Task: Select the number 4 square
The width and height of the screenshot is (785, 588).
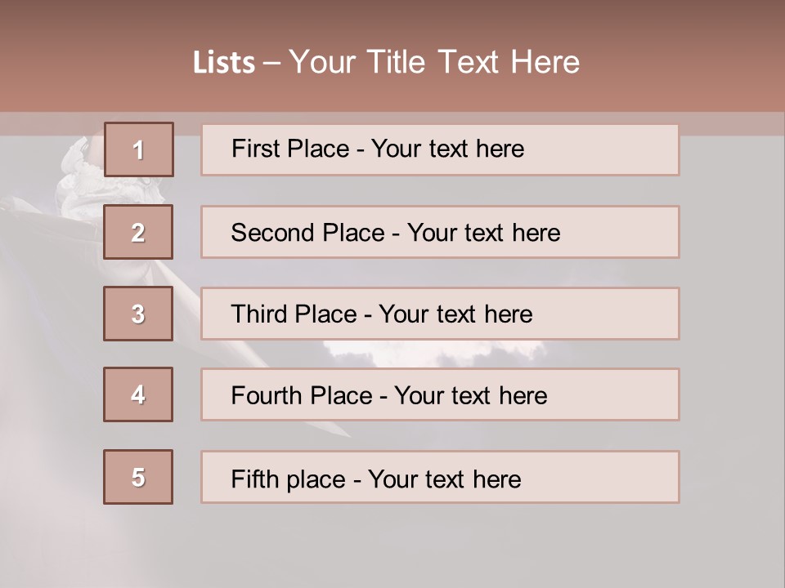Action: [x=138, y=394]
